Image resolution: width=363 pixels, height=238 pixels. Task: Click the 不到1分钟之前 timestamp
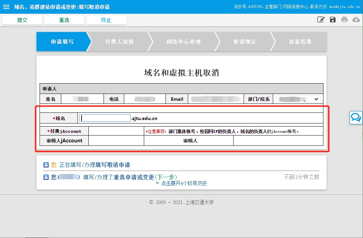(x=301, y=177)
